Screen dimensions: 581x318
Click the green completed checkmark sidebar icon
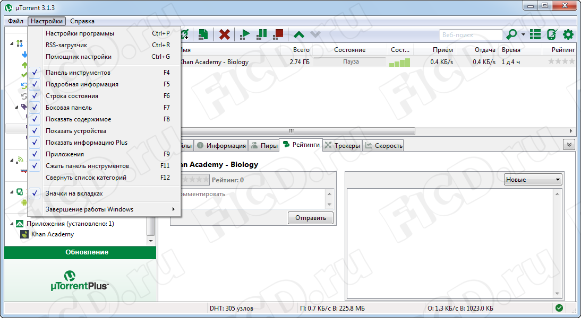pos(24,75)
